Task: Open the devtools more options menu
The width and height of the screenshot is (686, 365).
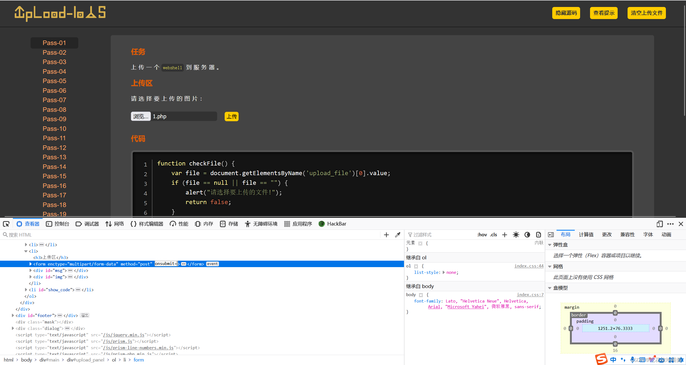Action: (670, 224)
